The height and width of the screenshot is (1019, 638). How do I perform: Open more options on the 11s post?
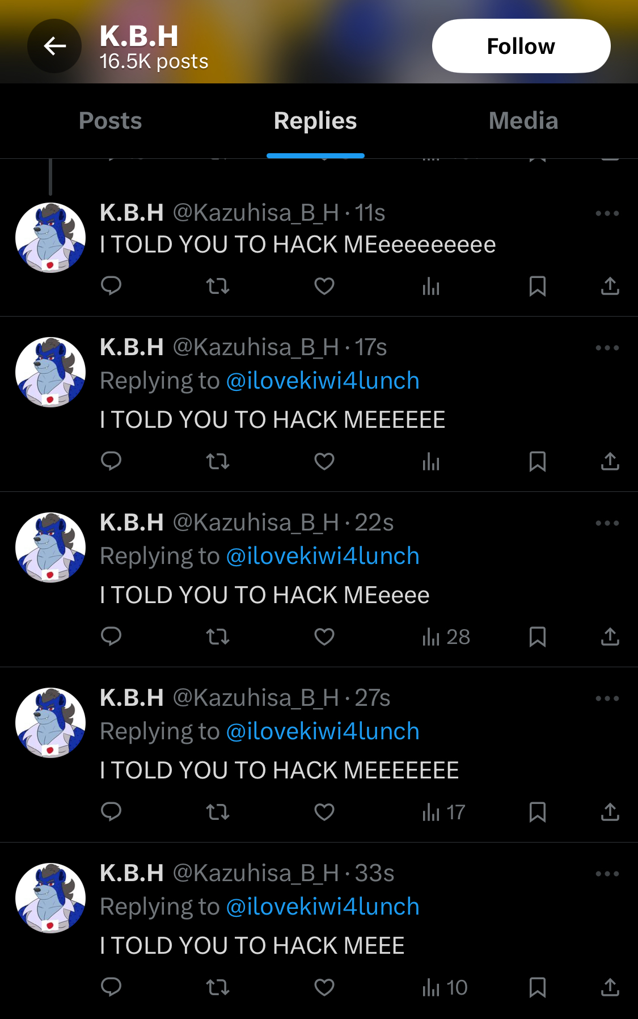[607, 213]
